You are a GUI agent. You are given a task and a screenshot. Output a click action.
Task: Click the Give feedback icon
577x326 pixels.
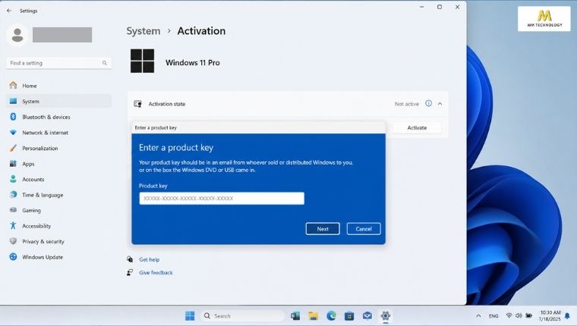click(x=130, y=272)
